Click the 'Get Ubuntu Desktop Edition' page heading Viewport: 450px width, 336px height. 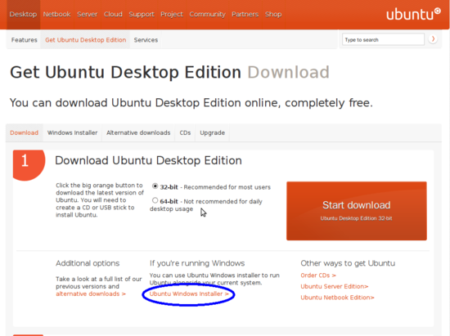coord(125,72)
